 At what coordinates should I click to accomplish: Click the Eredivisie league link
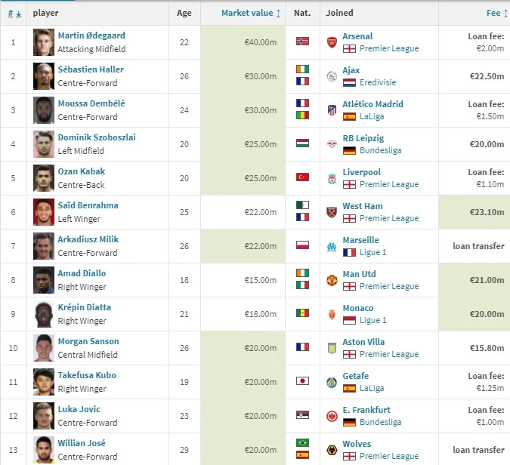pos(379,82)
